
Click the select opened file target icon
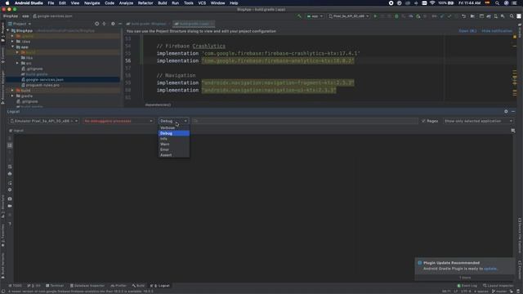pyautogui.click(x=96, y=24)
